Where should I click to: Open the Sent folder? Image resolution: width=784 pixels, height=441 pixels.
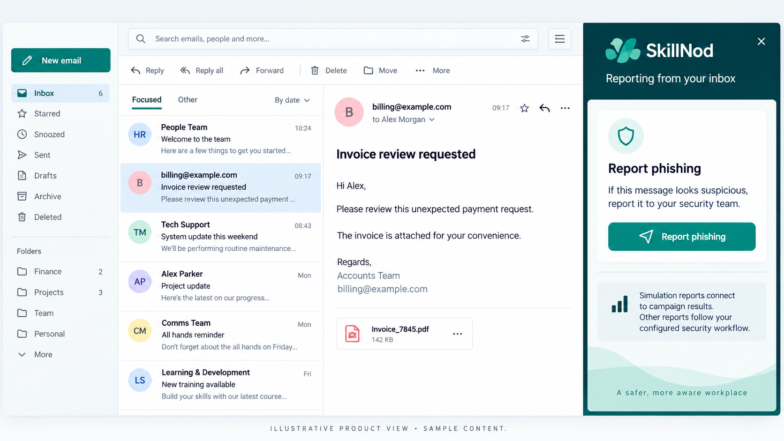[60, 155]
